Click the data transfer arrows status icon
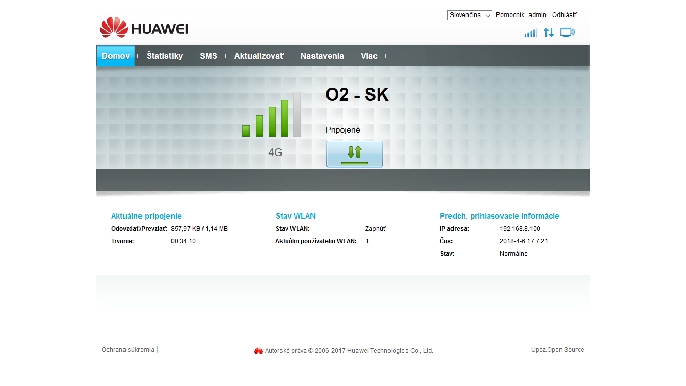This screenshot has width=686, height=386. coord(549,33)
